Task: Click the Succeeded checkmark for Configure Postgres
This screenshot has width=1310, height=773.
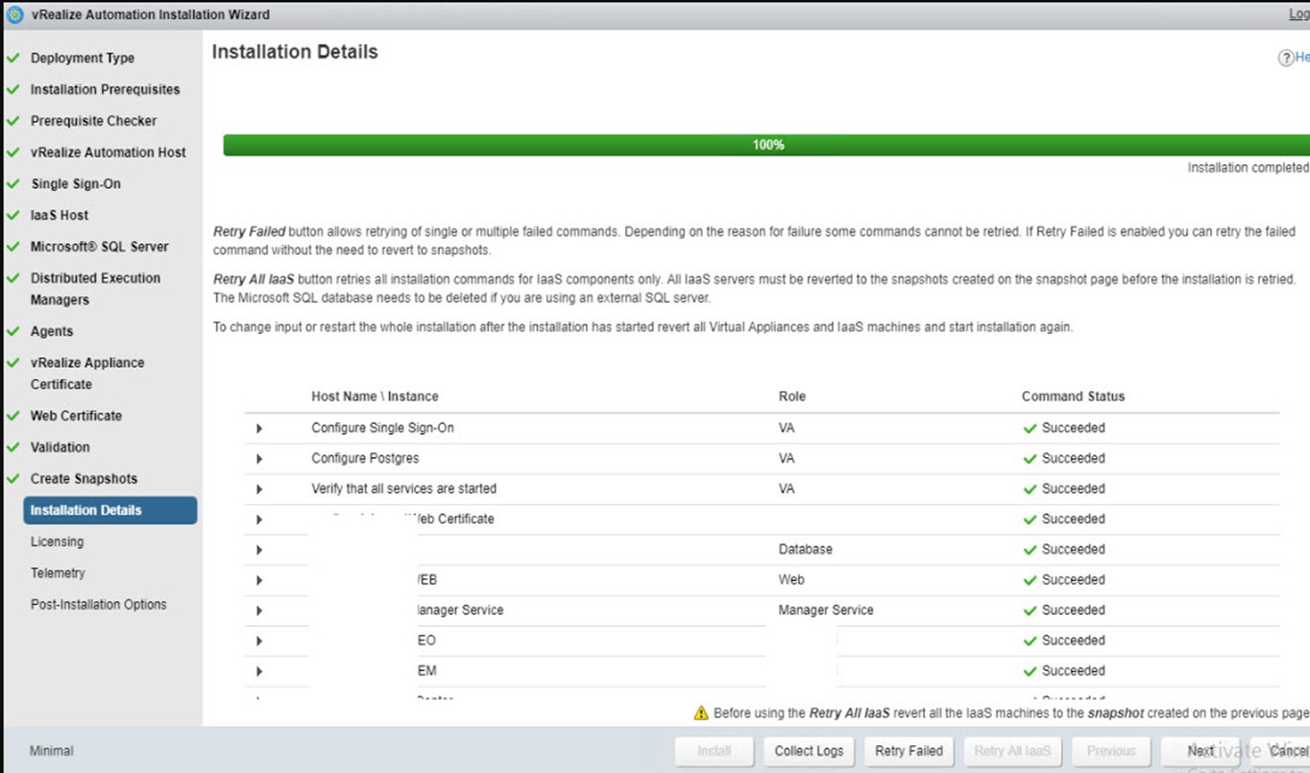Action: (x=1030, y=459)
